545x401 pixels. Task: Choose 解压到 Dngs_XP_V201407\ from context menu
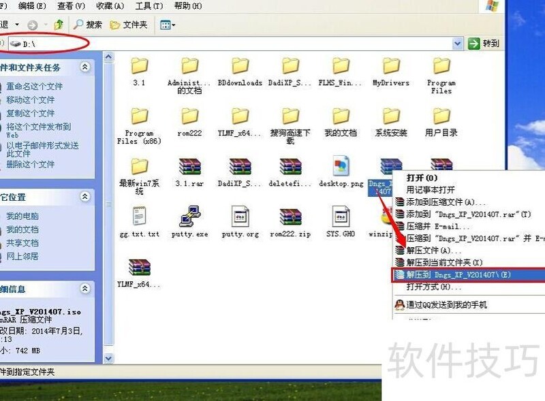(458, 274)
